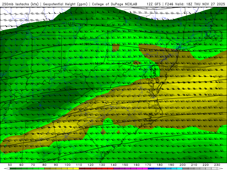Click the 220 knot scale label
The image size is (227, 170).
point(205,165)
